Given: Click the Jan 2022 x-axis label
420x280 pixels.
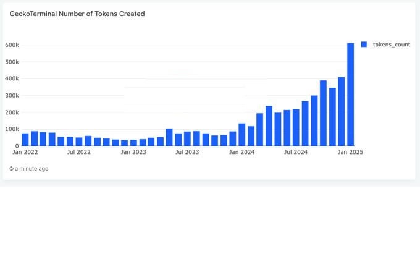Looking at the screenshot, I should tap(25, 152).
